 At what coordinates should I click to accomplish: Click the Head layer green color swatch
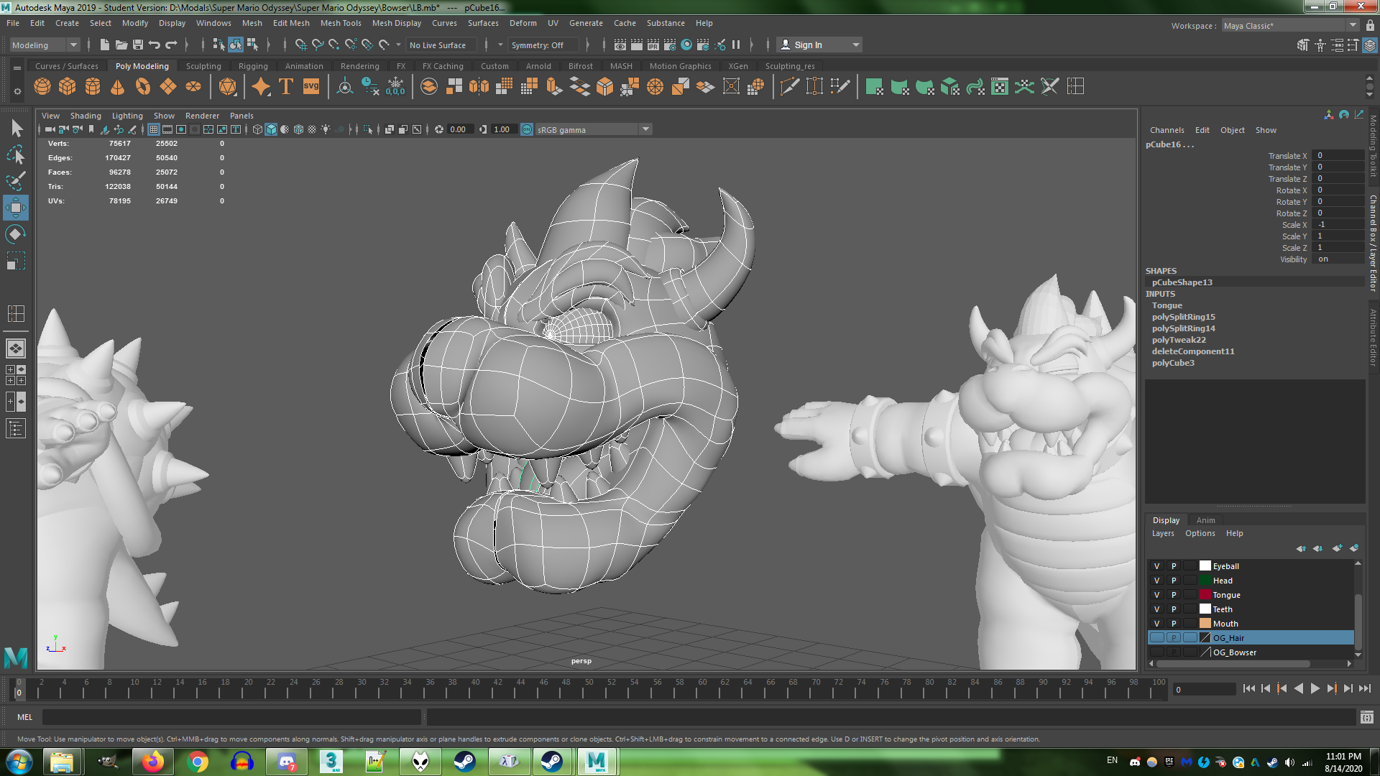click(x=1205, y=581)
